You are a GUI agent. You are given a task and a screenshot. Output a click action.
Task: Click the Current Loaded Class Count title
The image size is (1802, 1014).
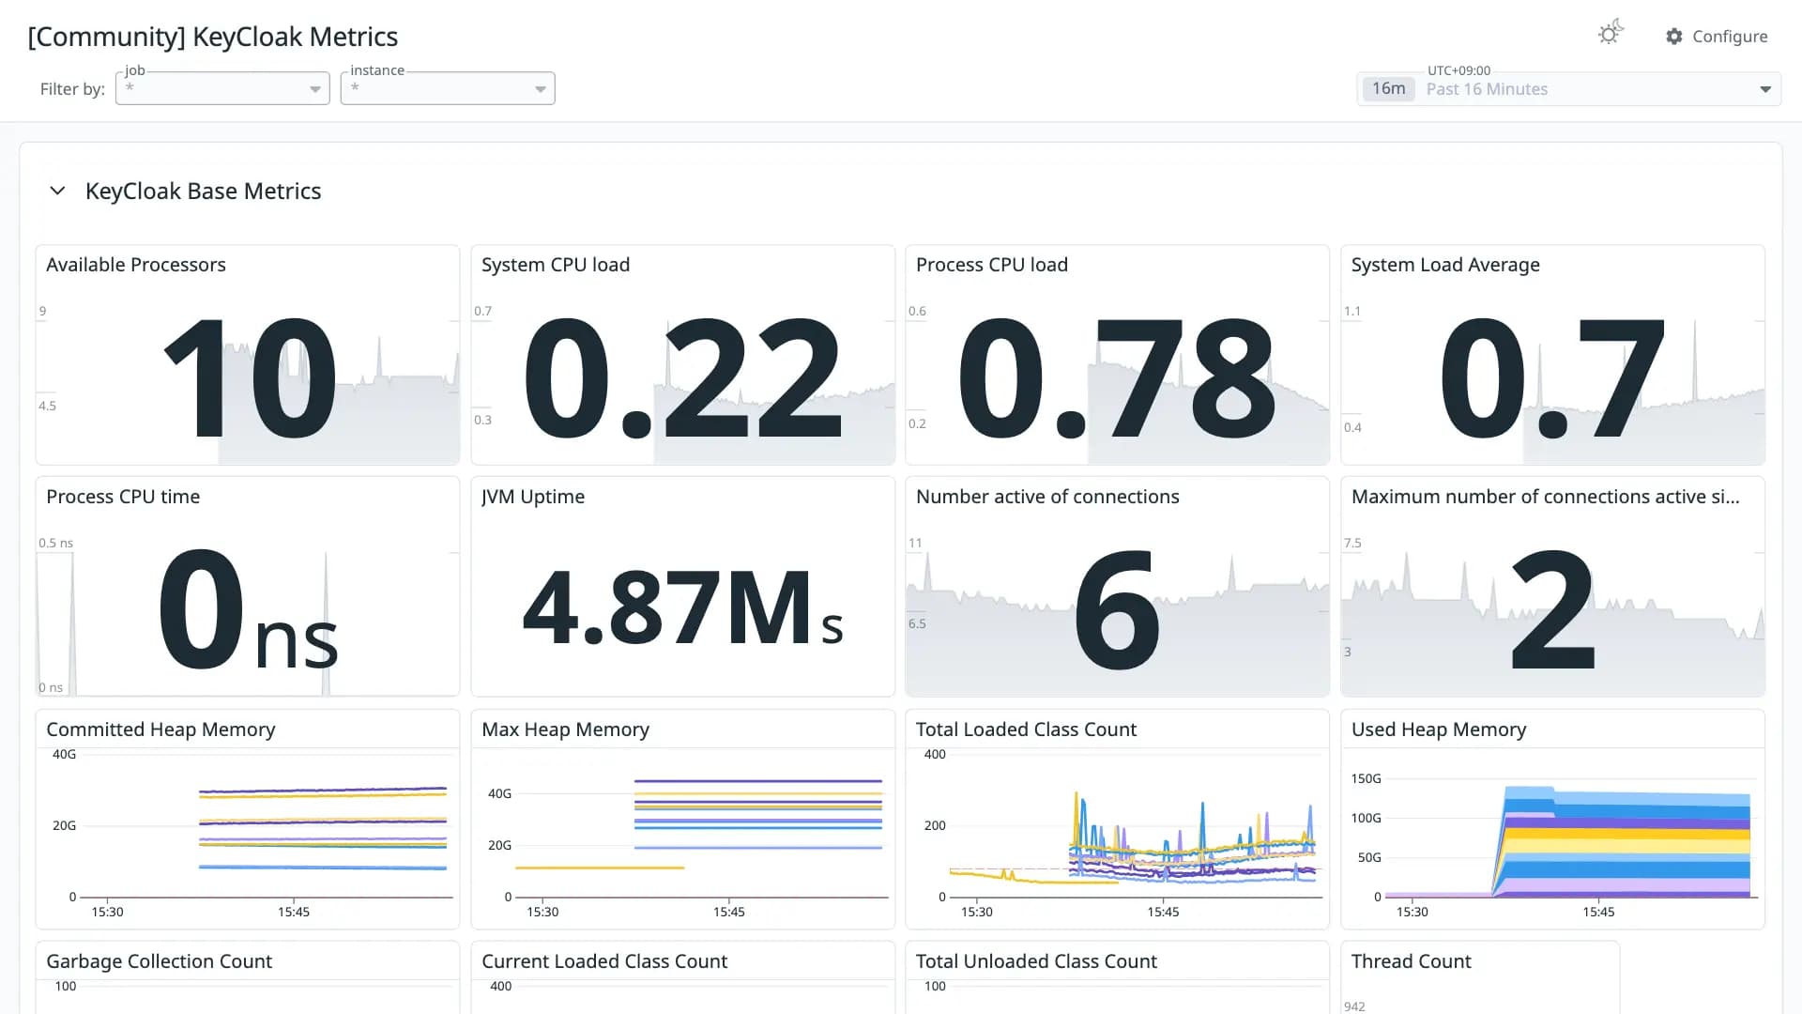[x=604, y=961]
